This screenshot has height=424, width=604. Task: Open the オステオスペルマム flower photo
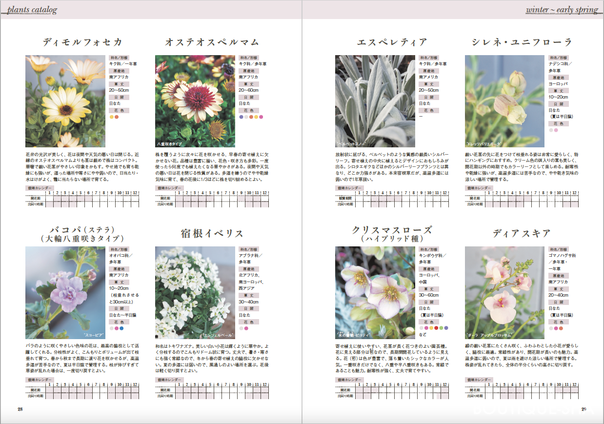[195, 101]
